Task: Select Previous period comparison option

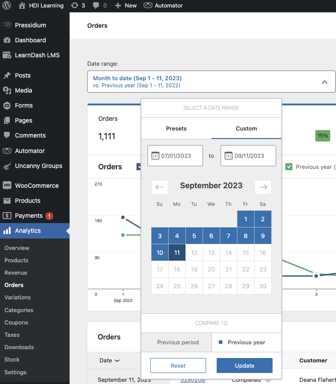Action: pos(177,342)
